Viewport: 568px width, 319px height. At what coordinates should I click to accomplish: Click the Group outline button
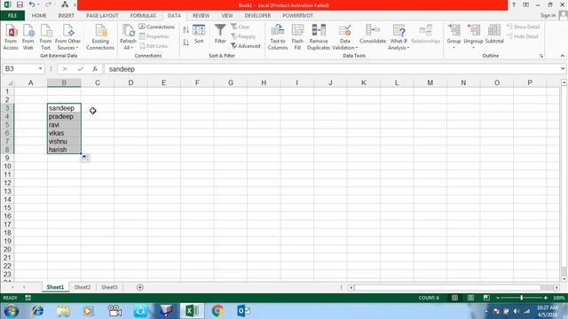(x=454, y=37)
